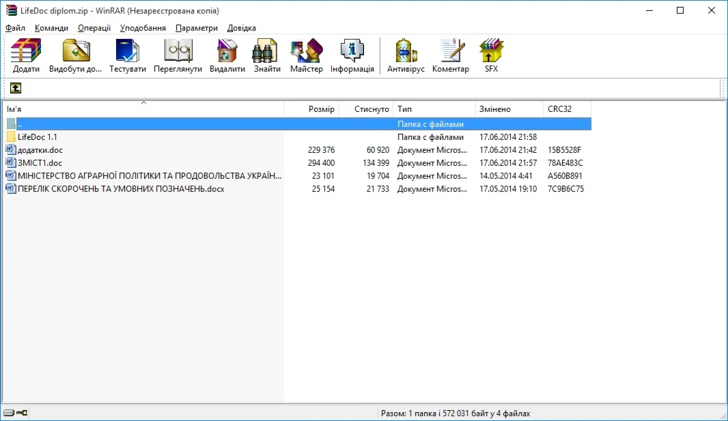Click the CRC32 value A560B891
Viewport: 728px width, 421px height.
click(565, 176)
